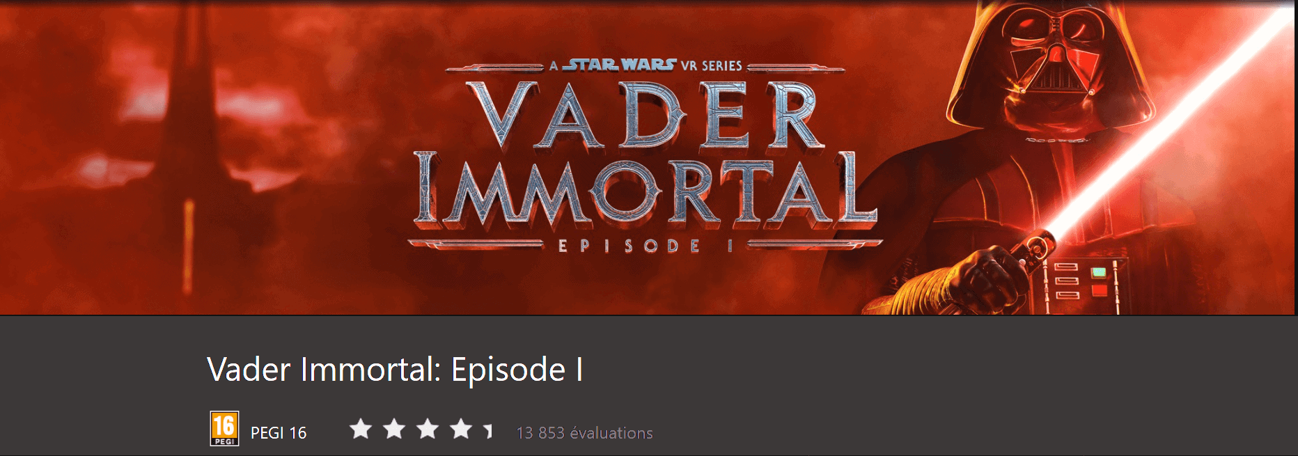The height and width of the screenshot is (456, 1298).
Task: Click the VR SERIES text in banner
Action: (711, 65)
